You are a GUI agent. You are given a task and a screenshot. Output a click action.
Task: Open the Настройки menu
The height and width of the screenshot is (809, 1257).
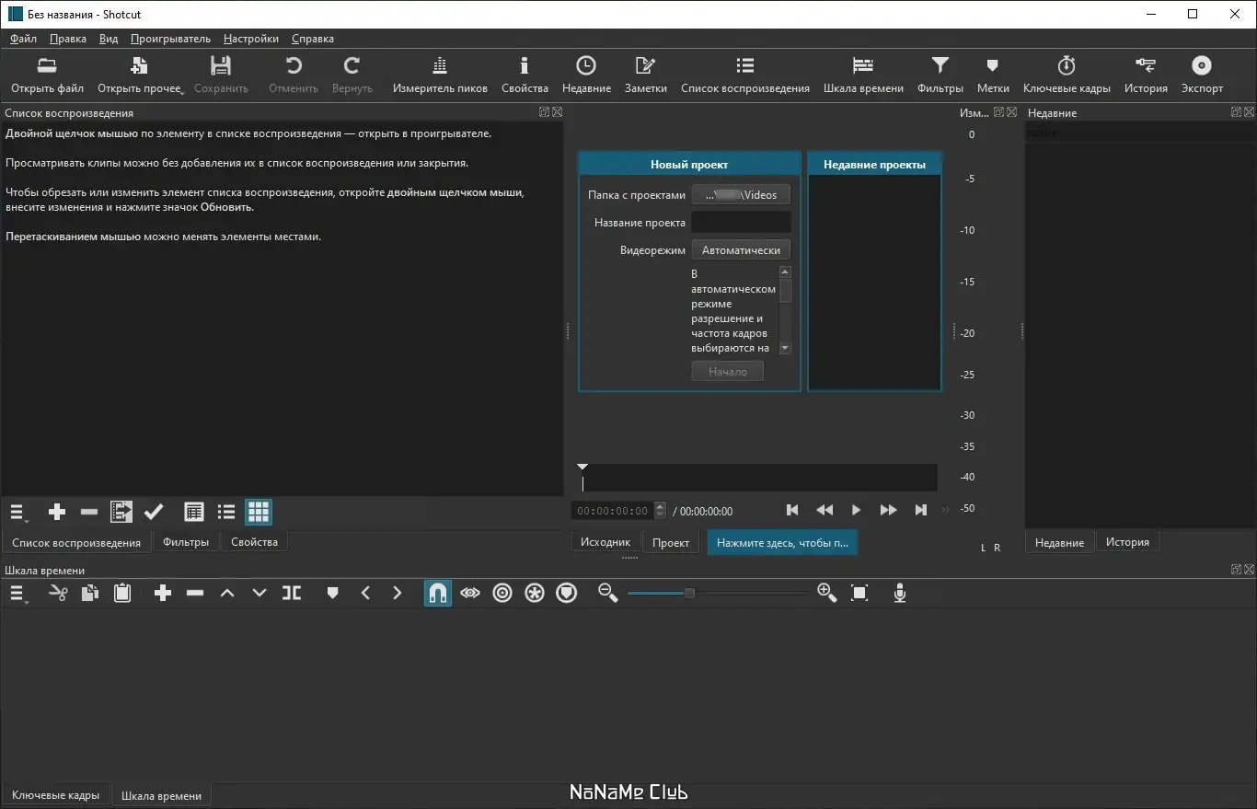click(x=250, y=39)
